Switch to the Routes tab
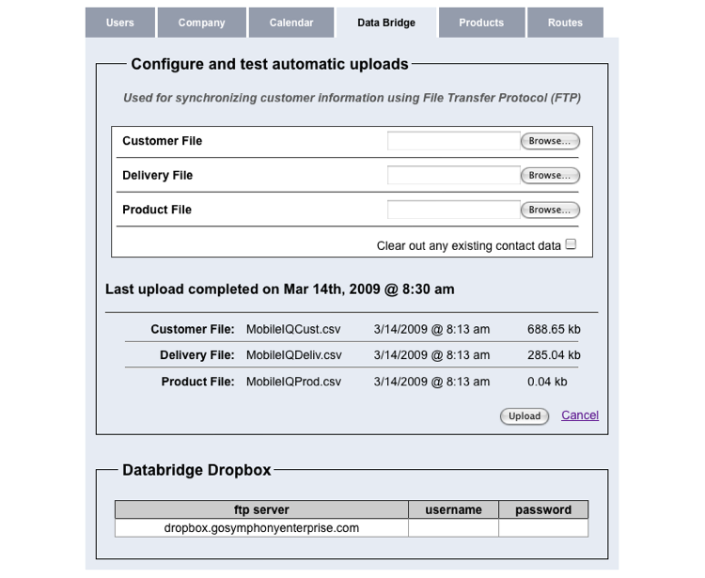Screen dimensions: 705x578 565,23
